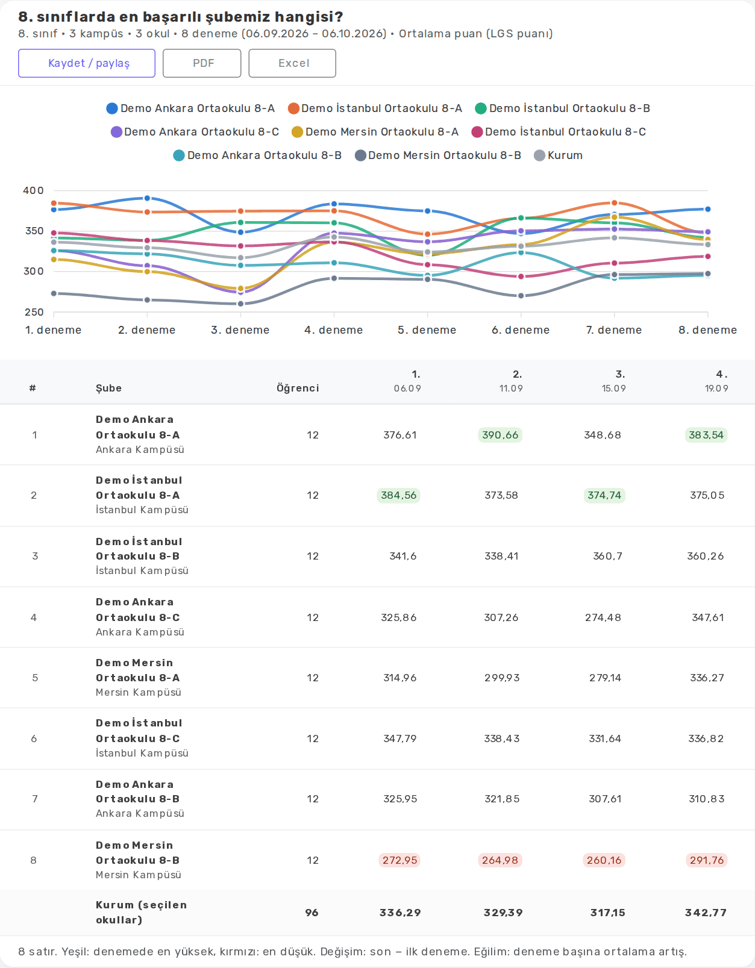Click the red lowest value 272,95
755x968 pixels.
pos(398,860)
